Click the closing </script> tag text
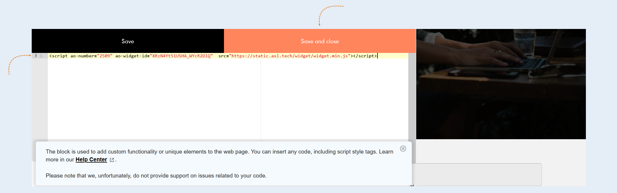617x193 pixels. click(365, 56)
